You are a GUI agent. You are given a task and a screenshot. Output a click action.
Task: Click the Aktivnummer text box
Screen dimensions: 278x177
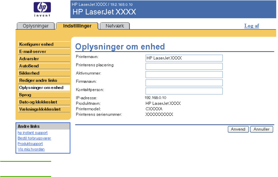click(x=184, y=74)
